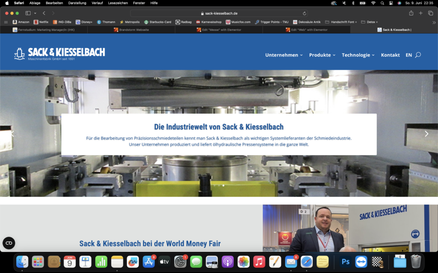The width and height of the screenshot is (438, 273).
Task: Open sidebar options dropdown chevron
Action: point(35,13)
